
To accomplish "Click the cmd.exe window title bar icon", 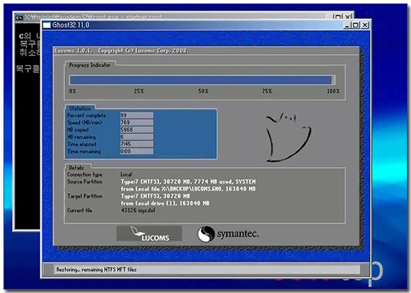I will [x=19, y=18].
